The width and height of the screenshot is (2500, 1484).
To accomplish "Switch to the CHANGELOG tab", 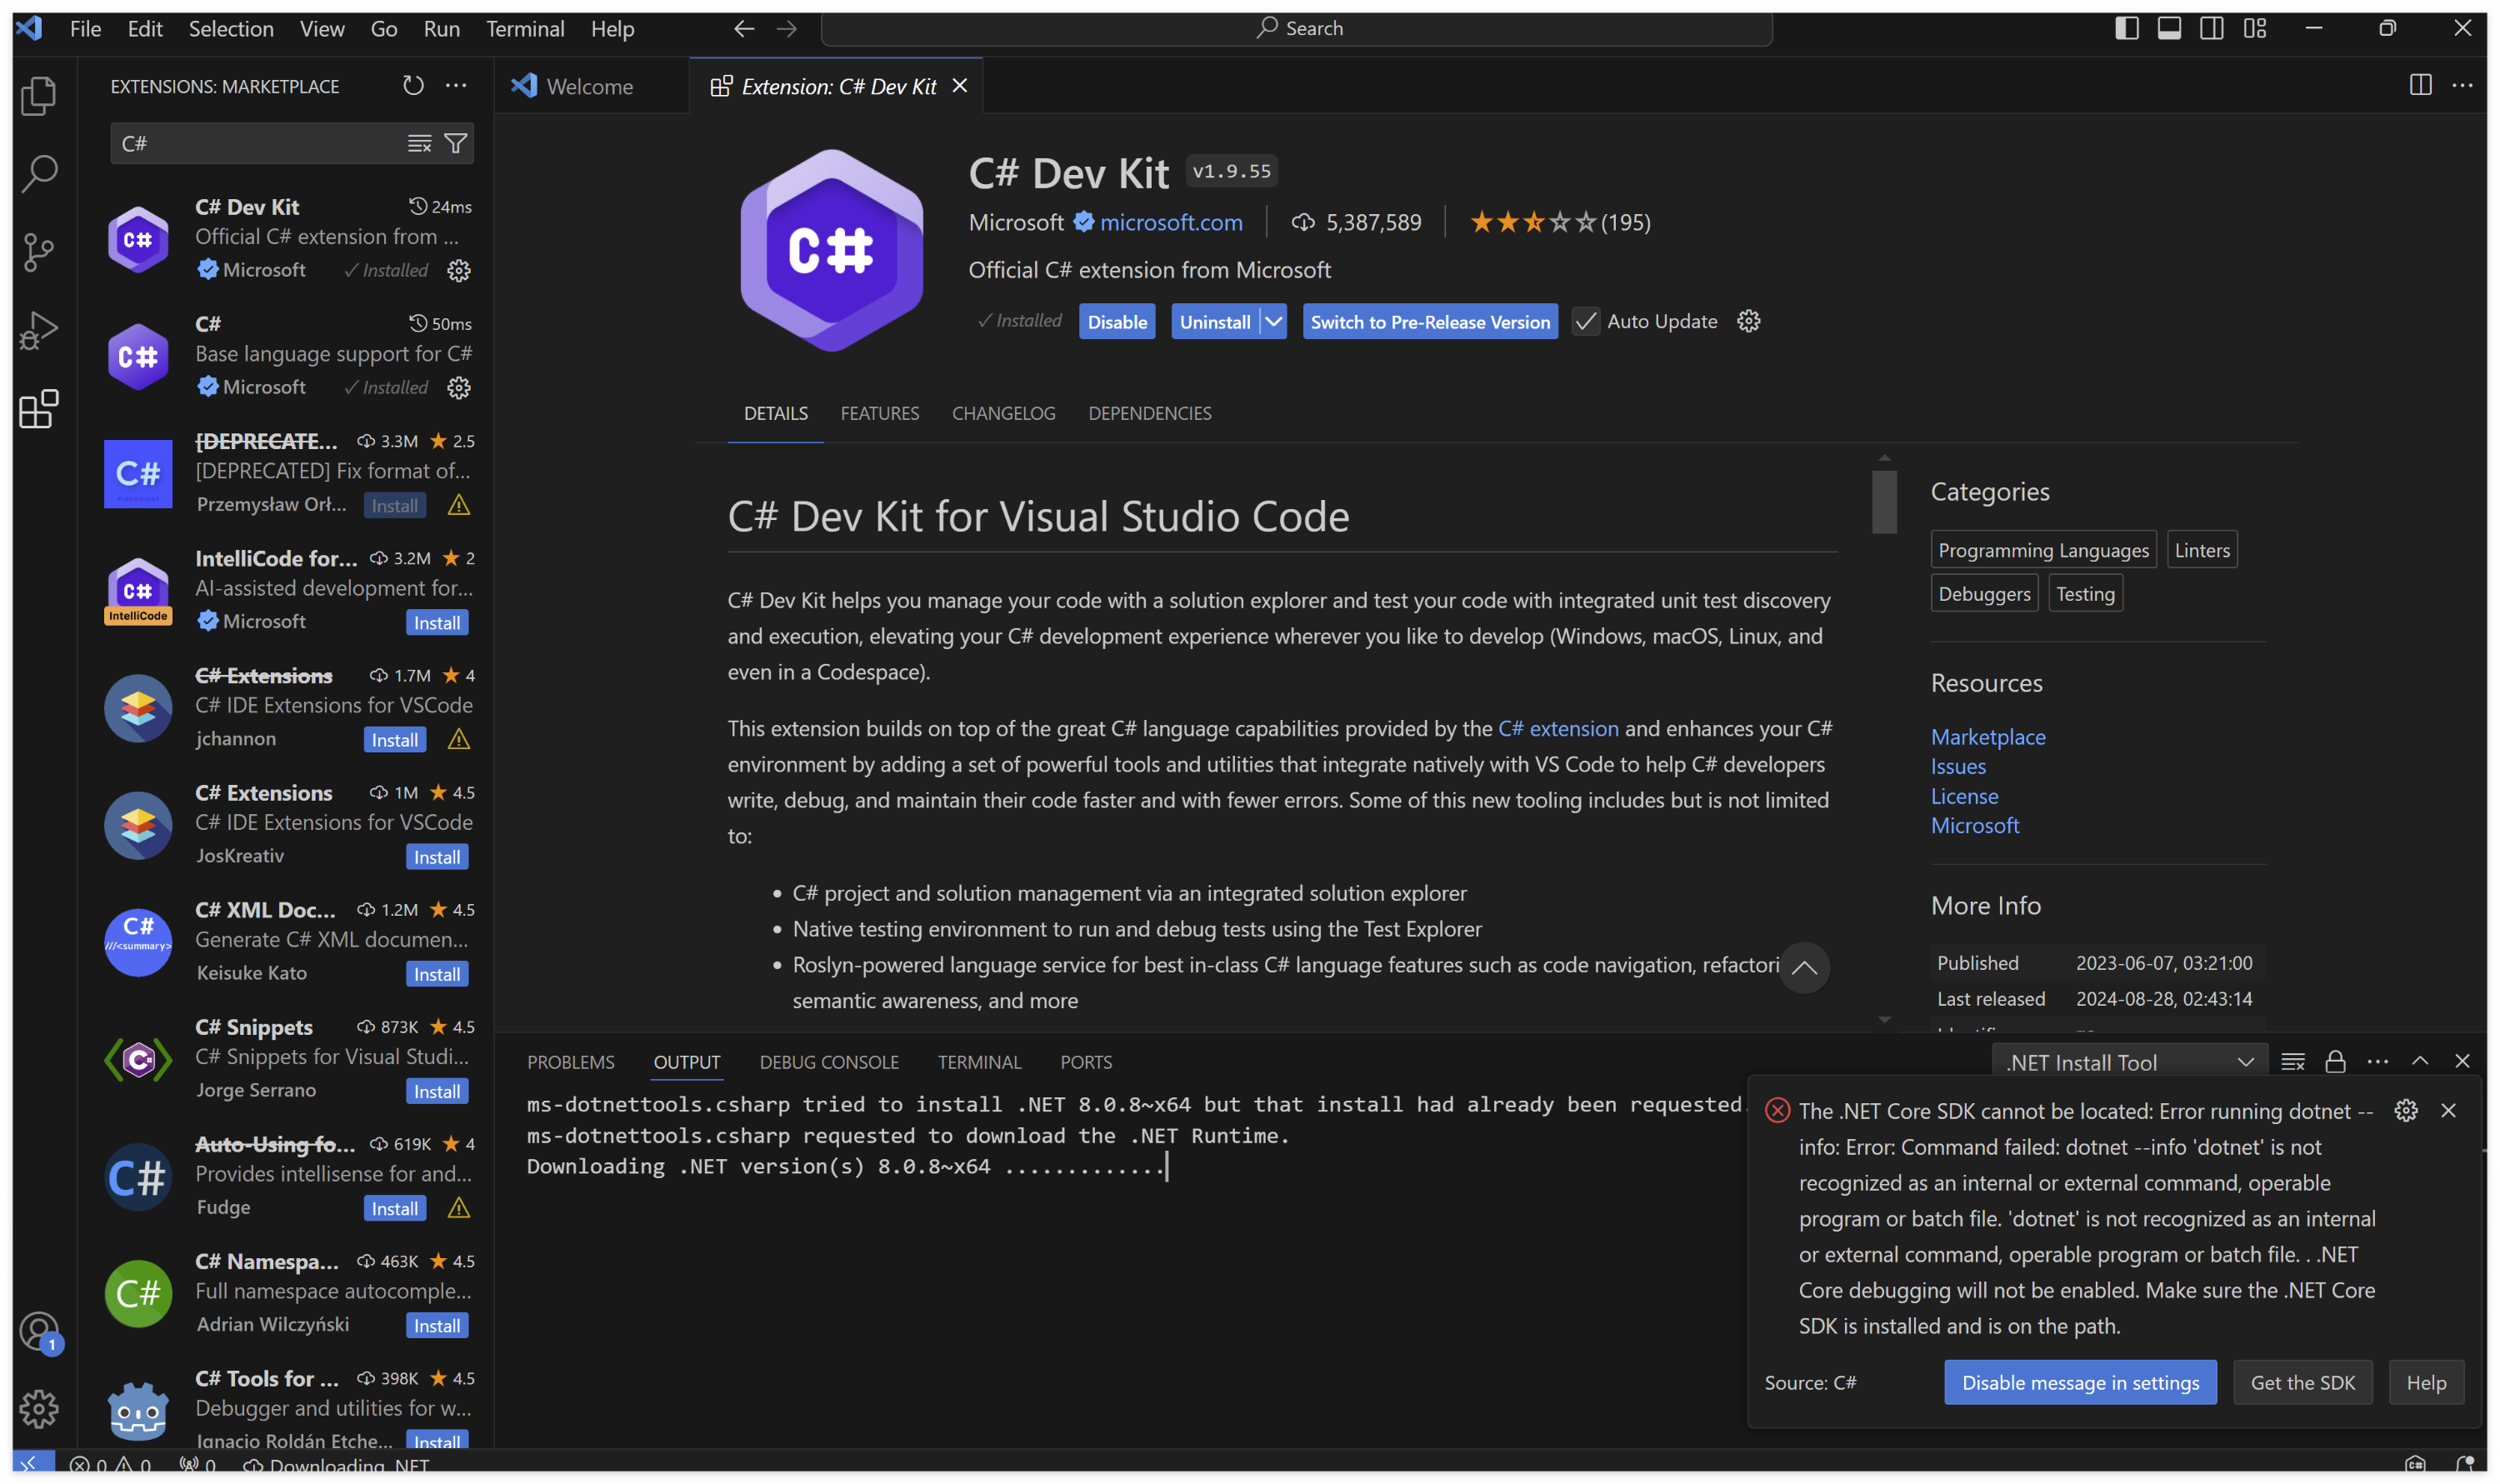I will click(x=1003, y=414).
